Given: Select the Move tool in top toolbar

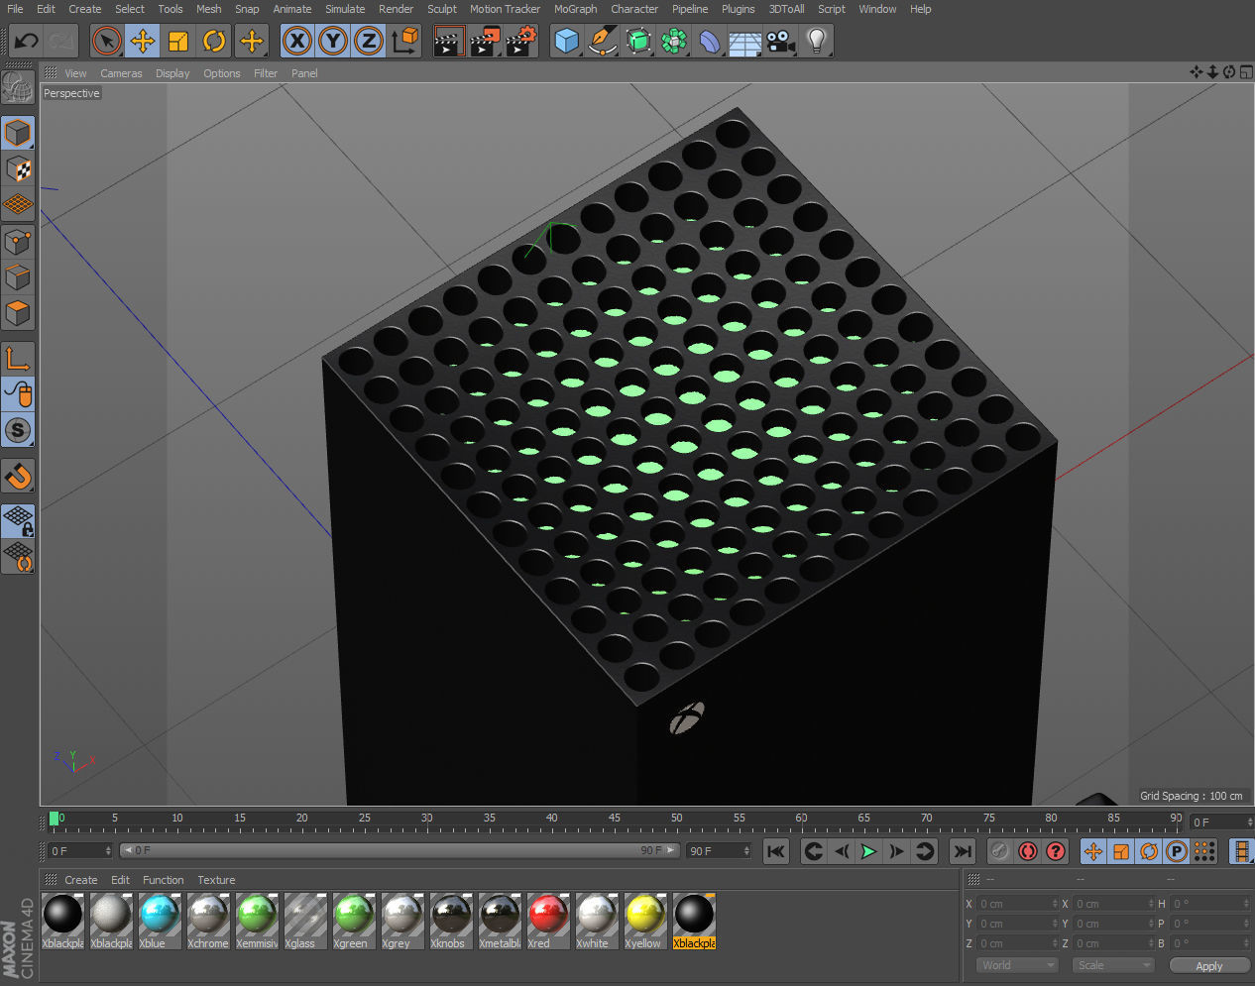Looking at the screenshot, I should [x=143, y=42].
